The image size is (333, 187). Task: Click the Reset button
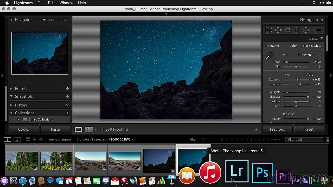pos(309,129)
